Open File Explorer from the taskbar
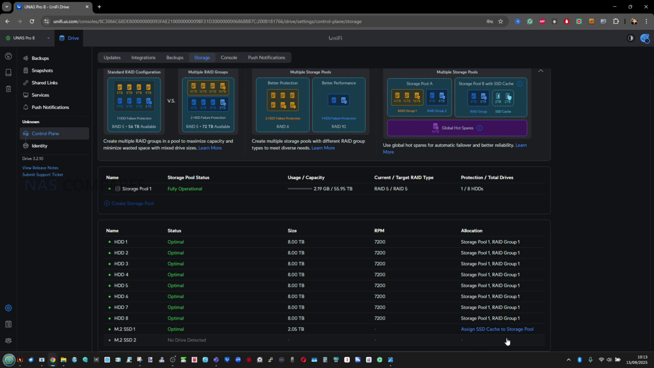654x368 pixels. 63,360
